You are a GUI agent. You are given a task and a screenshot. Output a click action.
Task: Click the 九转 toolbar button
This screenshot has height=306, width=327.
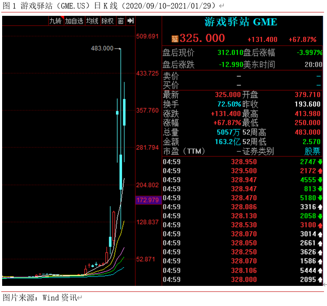[56, 21]
